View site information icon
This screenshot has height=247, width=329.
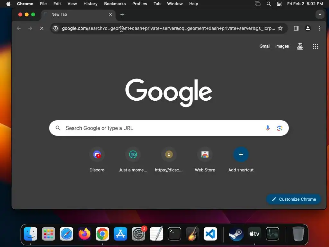56,28
